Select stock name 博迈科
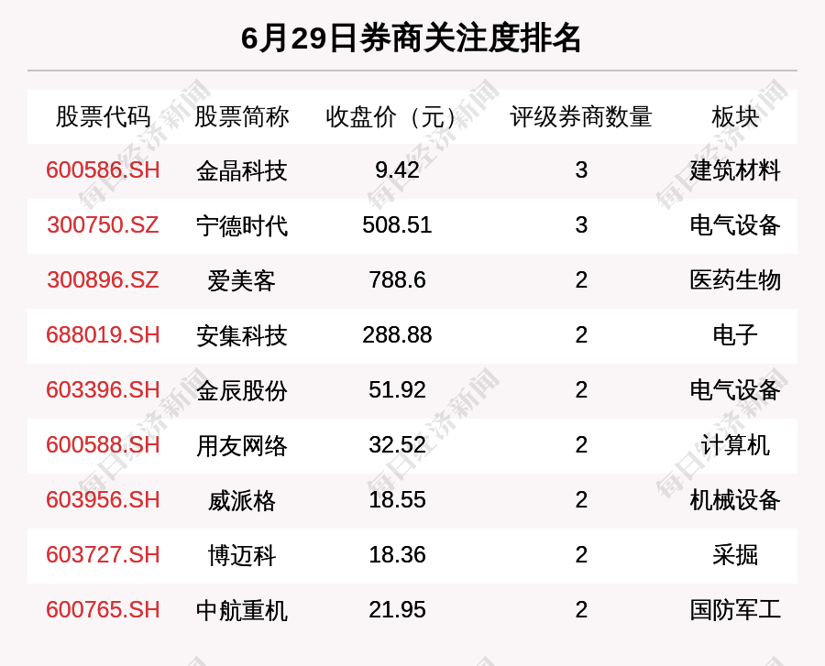 pos(241,556)
